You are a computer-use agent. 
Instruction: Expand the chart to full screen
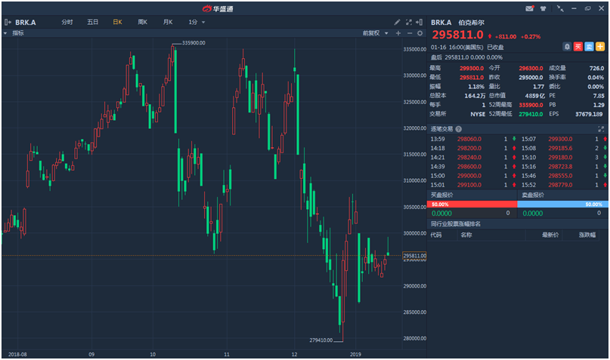click(x=408, y=22)
